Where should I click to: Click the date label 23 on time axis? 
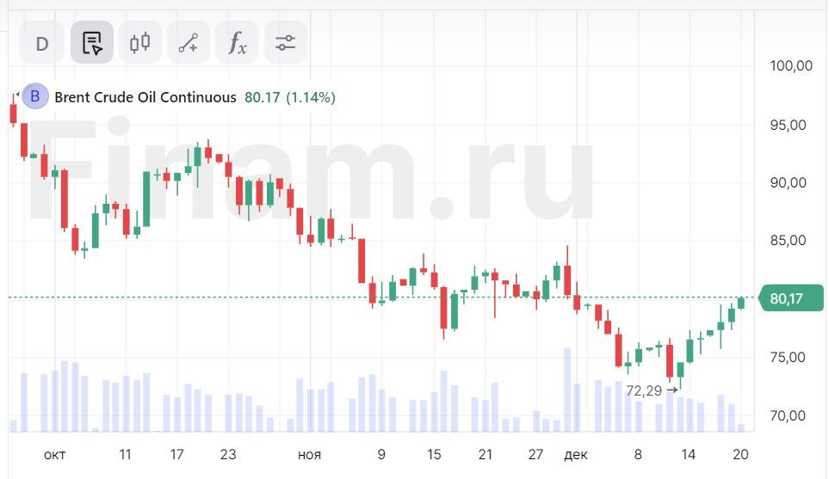pos(228,454)
